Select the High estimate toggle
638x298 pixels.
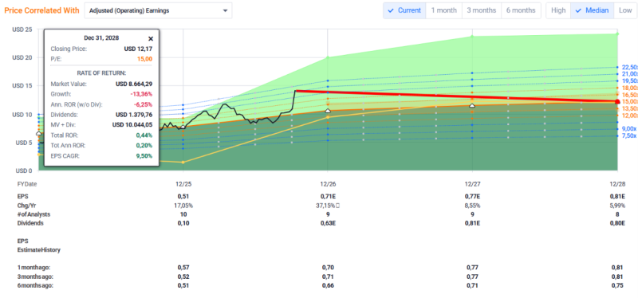[x=558, y=10]
